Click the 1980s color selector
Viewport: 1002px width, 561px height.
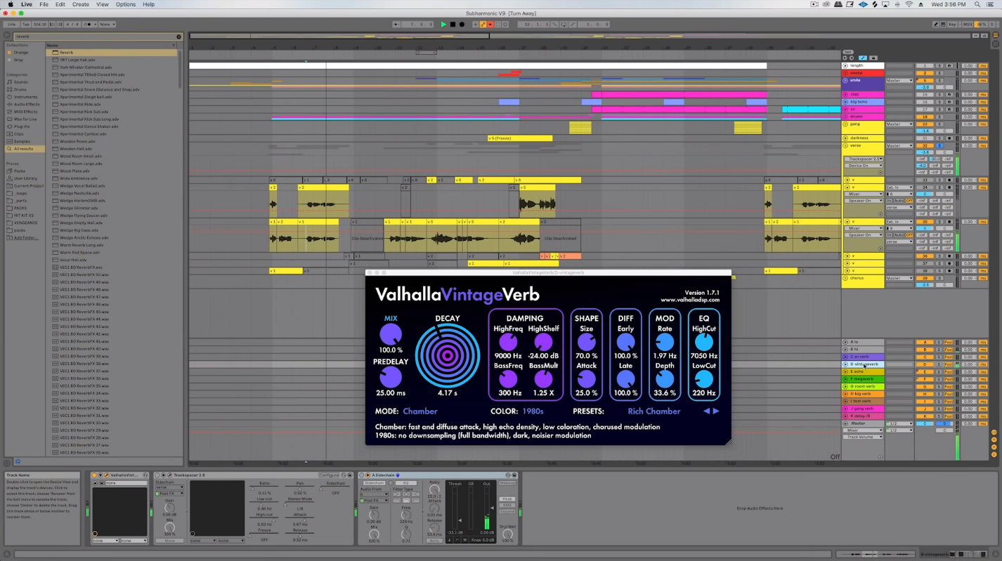coord(531,411)
